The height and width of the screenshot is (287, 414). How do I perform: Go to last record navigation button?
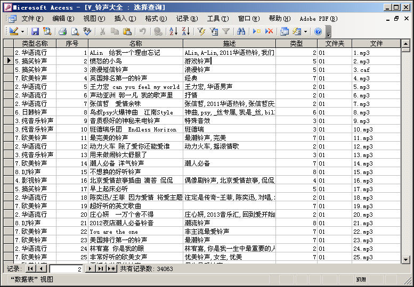[x=101, y=269]
